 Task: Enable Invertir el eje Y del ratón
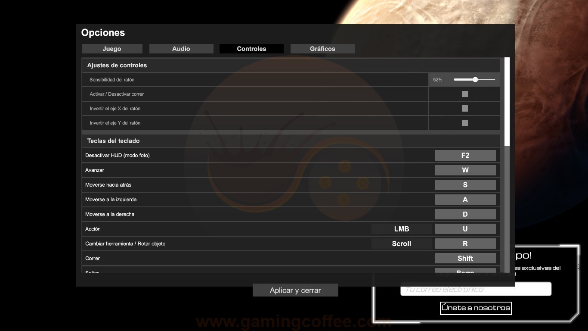[465, 123]
